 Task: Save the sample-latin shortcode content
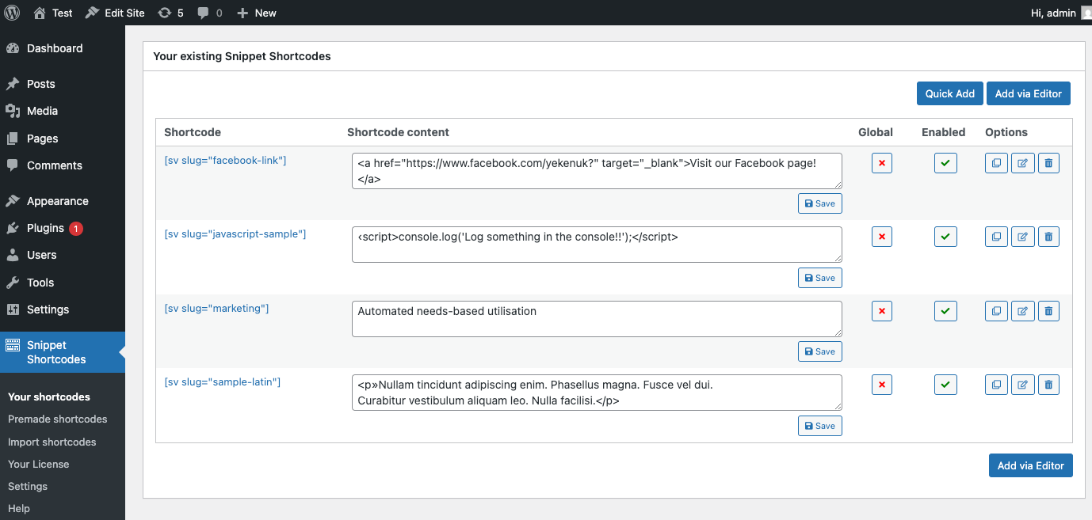click(819, 426)
